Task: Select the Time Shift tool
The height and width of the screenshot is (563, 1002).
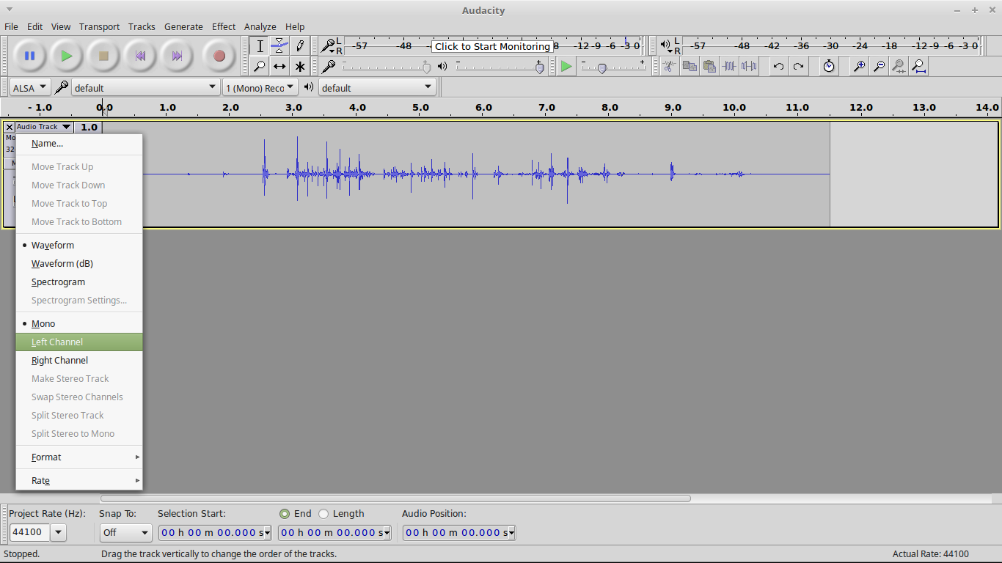Action: click(x=279, y=66)
